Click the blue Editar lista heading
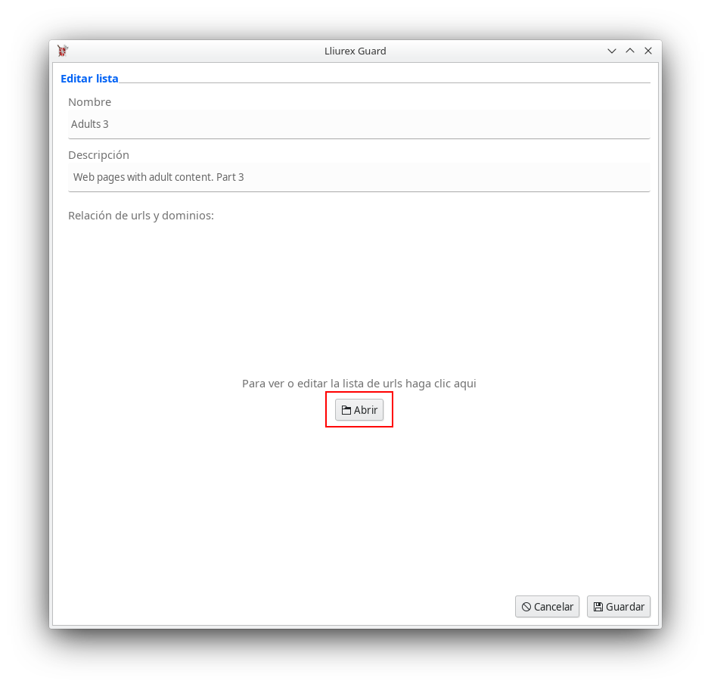Viewport: 711px width, 687px height. pos(89,79)
